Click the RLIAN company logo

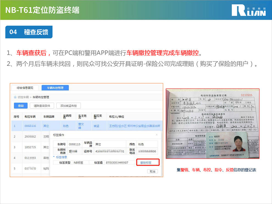point(248,10)
